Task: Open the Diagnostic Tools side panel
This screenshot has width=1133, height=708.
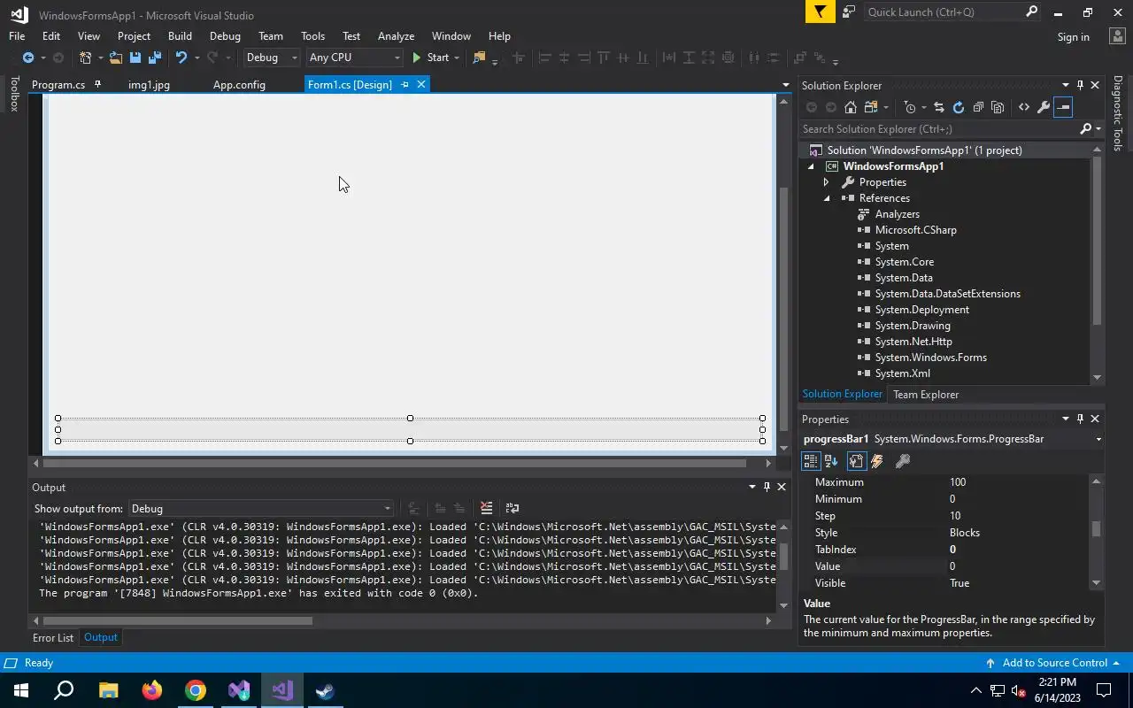Action: (1118, 113)
